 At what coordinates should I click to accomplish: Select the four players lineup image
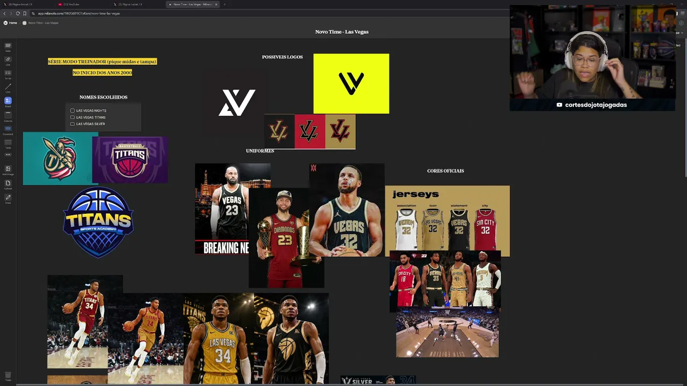click(x=445, y=280)
